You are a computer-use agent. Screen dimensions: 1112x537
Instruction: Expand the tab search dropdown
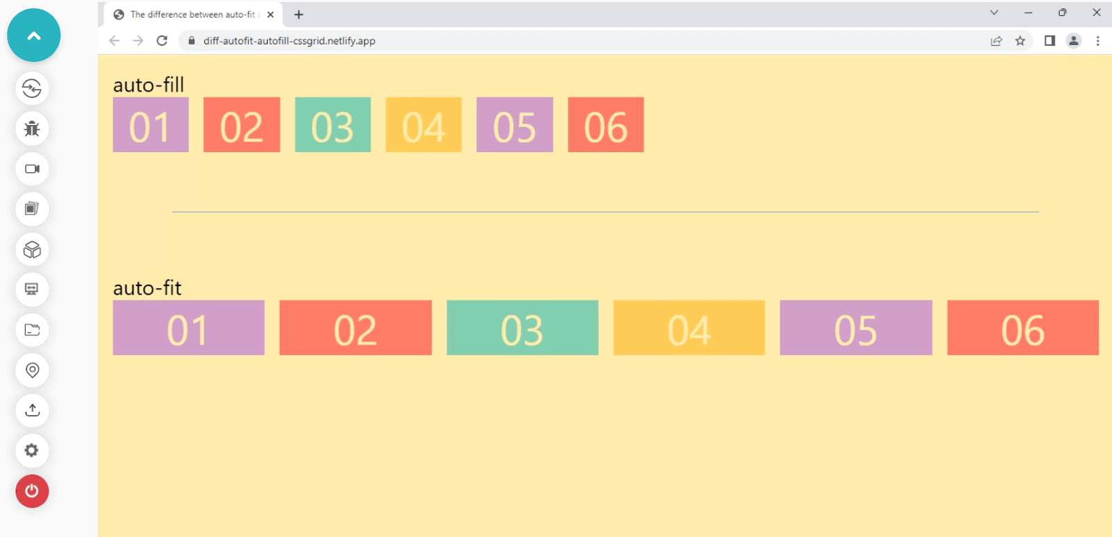994,13
